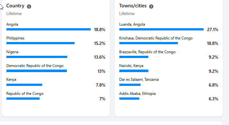The height and width of the screenshot is (125, 229).
Task: Click the Lifetime label under Towns/cities
Action: pos(127,14)
